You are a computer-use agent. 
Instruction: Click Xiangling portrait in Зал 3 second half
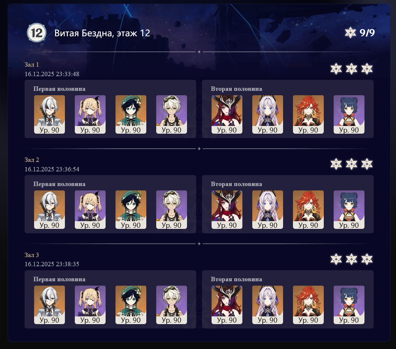[x=349, y=305]
